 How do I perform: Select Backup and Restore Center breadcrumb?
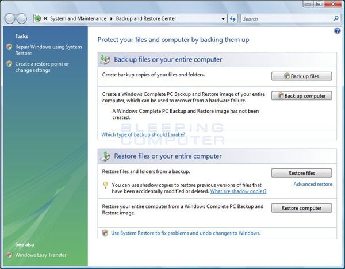point(146,19)
